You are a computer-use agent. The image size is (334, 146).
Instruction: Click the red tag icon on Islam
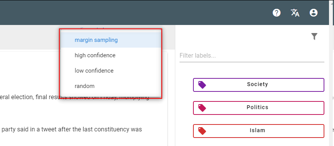[202, 131]
